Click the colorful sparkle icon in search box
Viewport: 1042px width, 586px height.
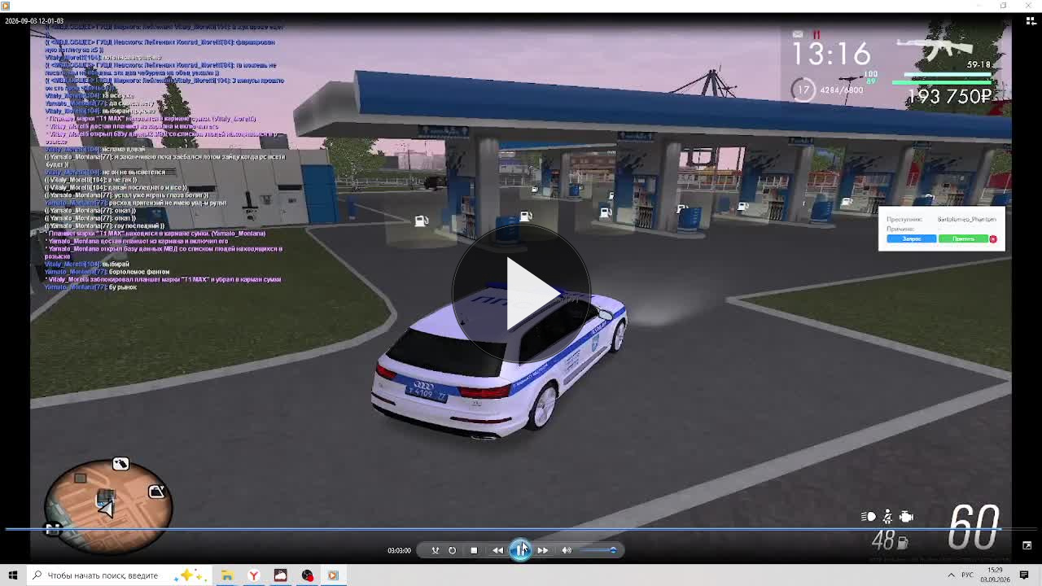(x=188, y=575)
